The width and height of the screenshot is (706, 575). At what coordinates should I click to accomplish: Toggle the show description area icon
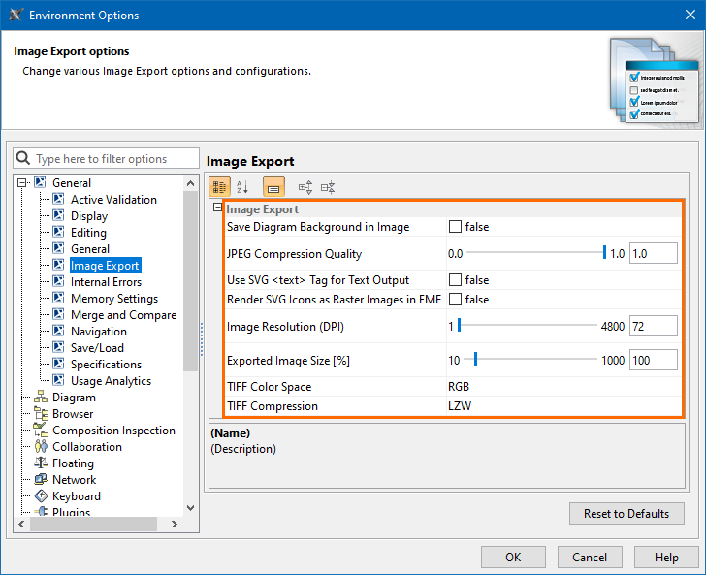coord(273,187)
